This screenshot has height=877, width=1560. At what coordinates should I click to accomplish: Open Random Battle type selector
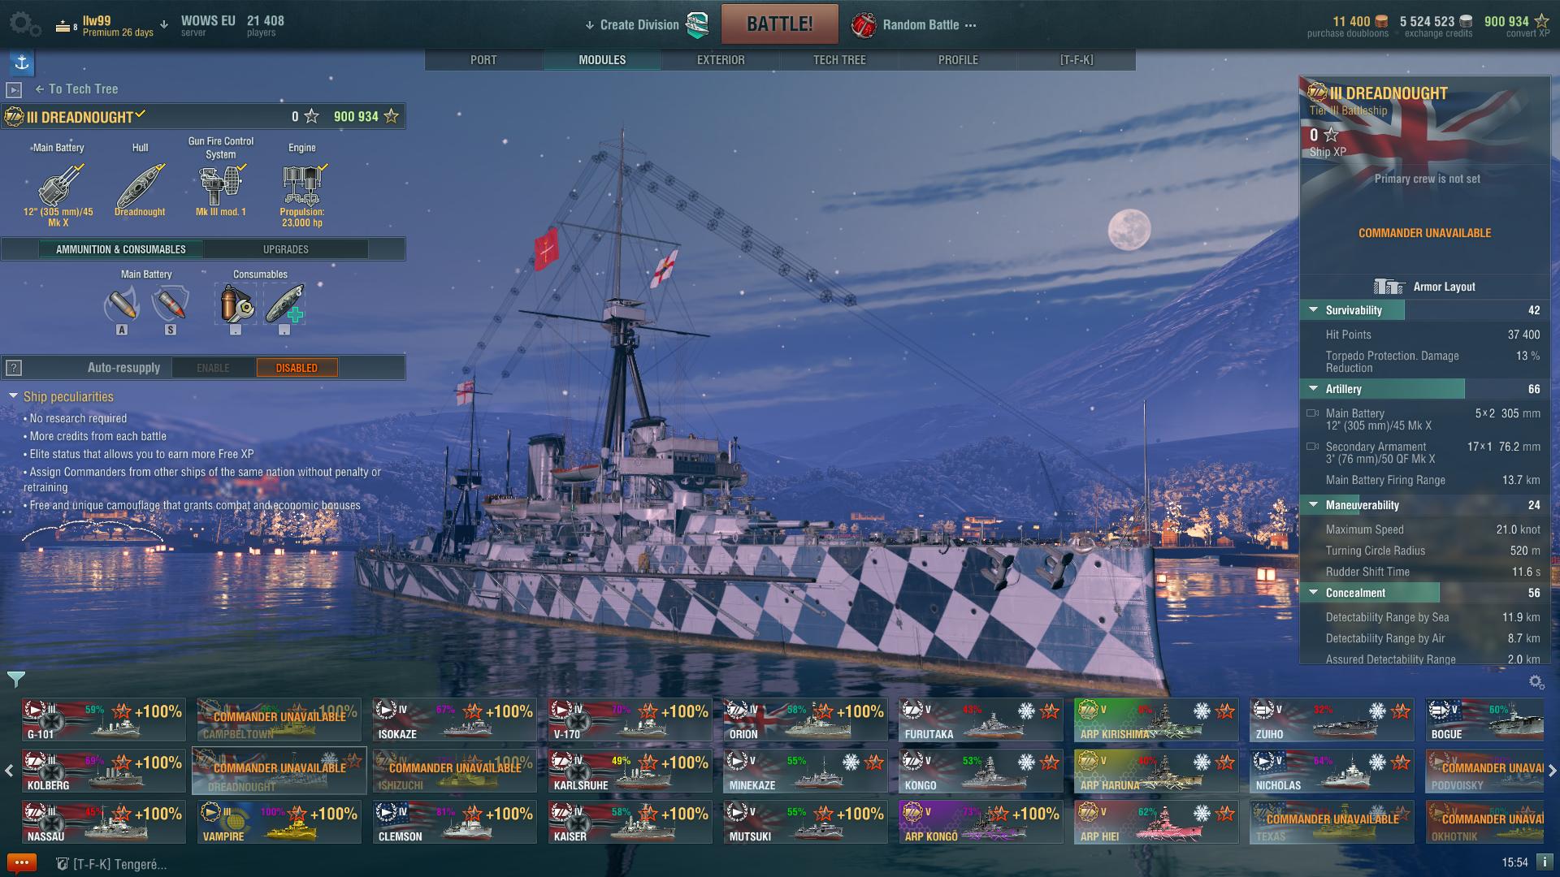tap(914, 25)
